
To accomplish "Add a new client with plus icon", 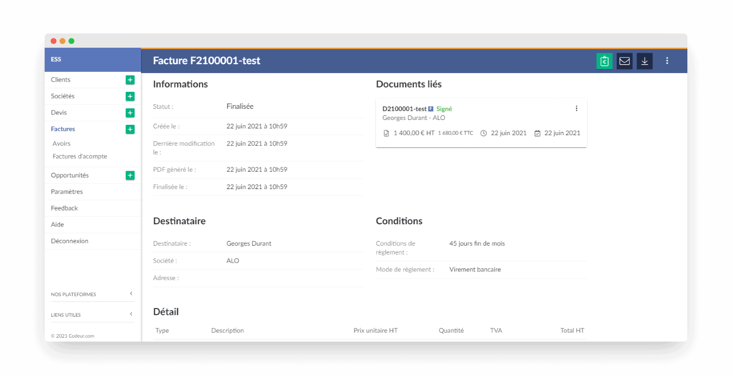I will click(130, 80).
